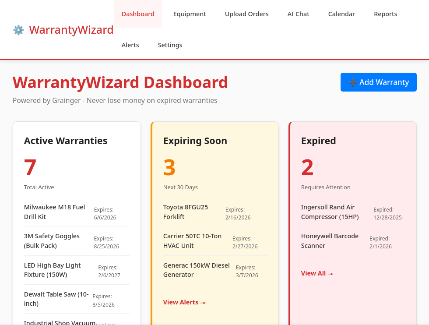Click the Expiring Soon count 3
429x325 pixels.
coord(169,168)
